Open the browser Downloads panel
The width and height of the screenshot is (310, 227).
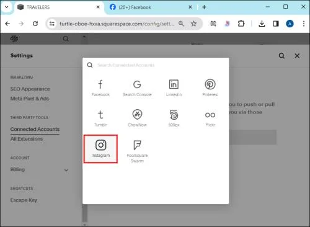pos(262,24)
